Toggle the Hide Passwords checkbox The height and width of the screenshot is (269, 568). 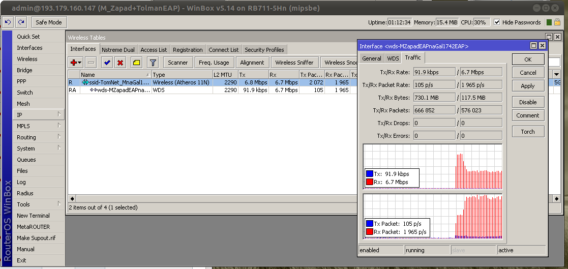click(497, 22)
